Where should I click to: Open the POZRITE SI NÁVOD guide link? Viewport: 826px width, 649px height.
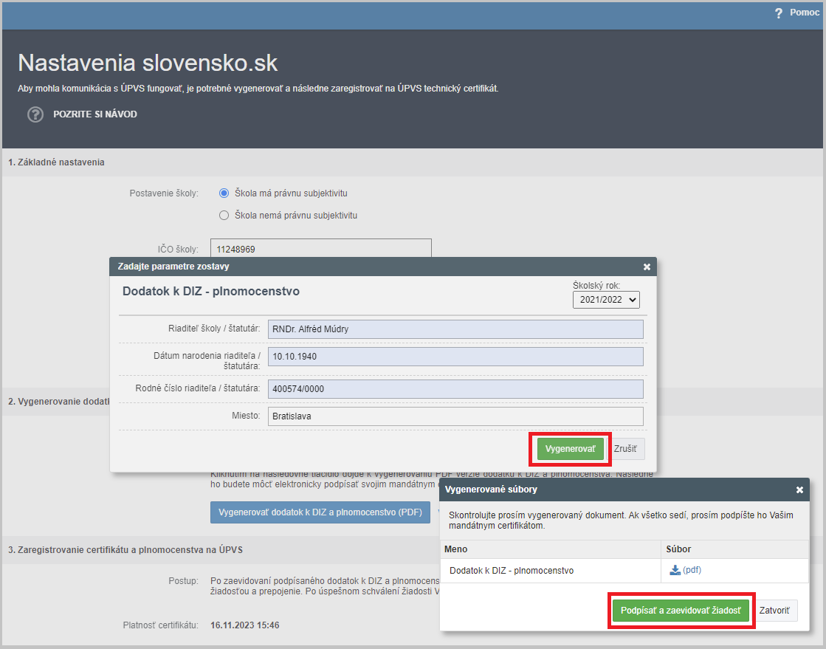click(95, 114)
